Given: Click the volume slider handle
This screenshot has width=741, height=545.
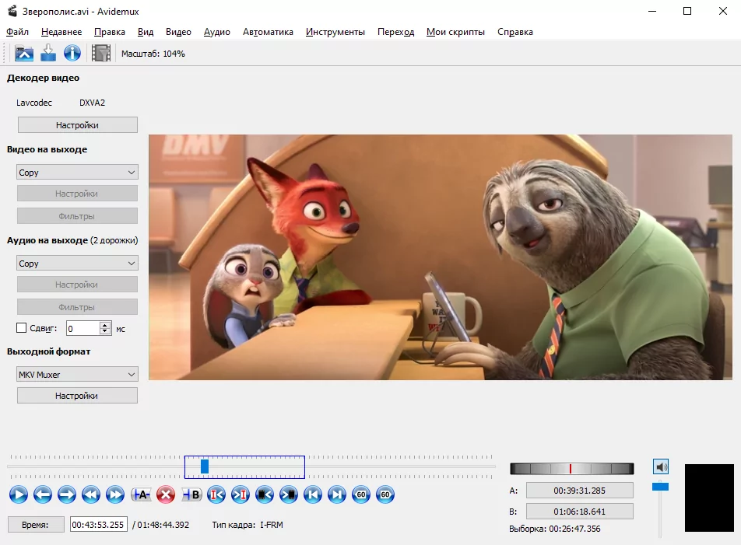Looking at the screenshot, I should point(660,486).
